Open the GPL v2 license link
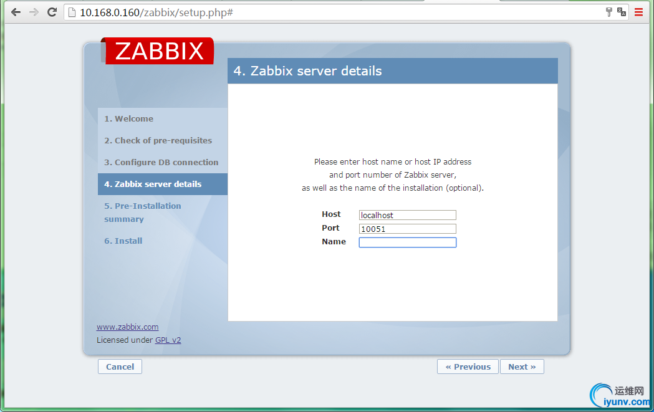The image size is (654, 412). (168, 340)
